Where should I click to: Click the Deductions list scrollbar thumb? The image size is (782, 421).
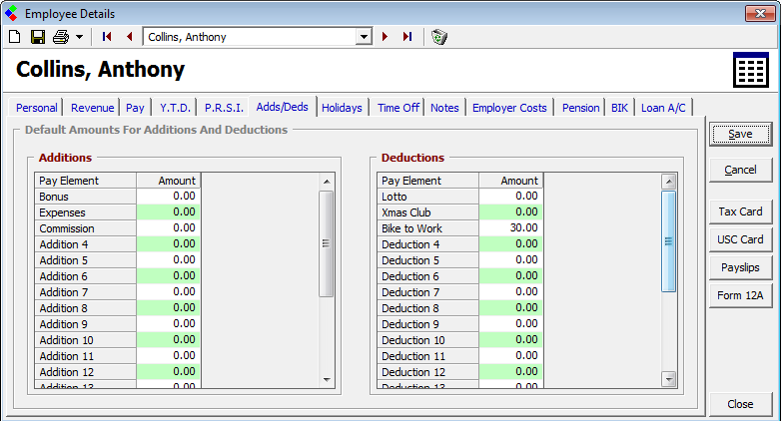point(669,241)
